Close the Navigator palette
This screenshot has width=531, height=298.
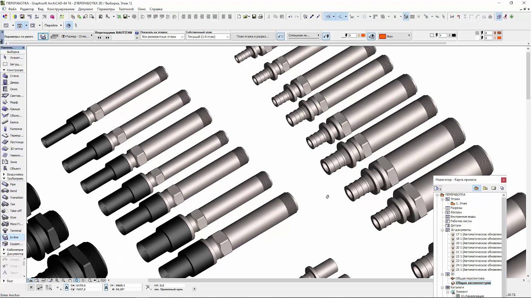(x=504, y=180)
